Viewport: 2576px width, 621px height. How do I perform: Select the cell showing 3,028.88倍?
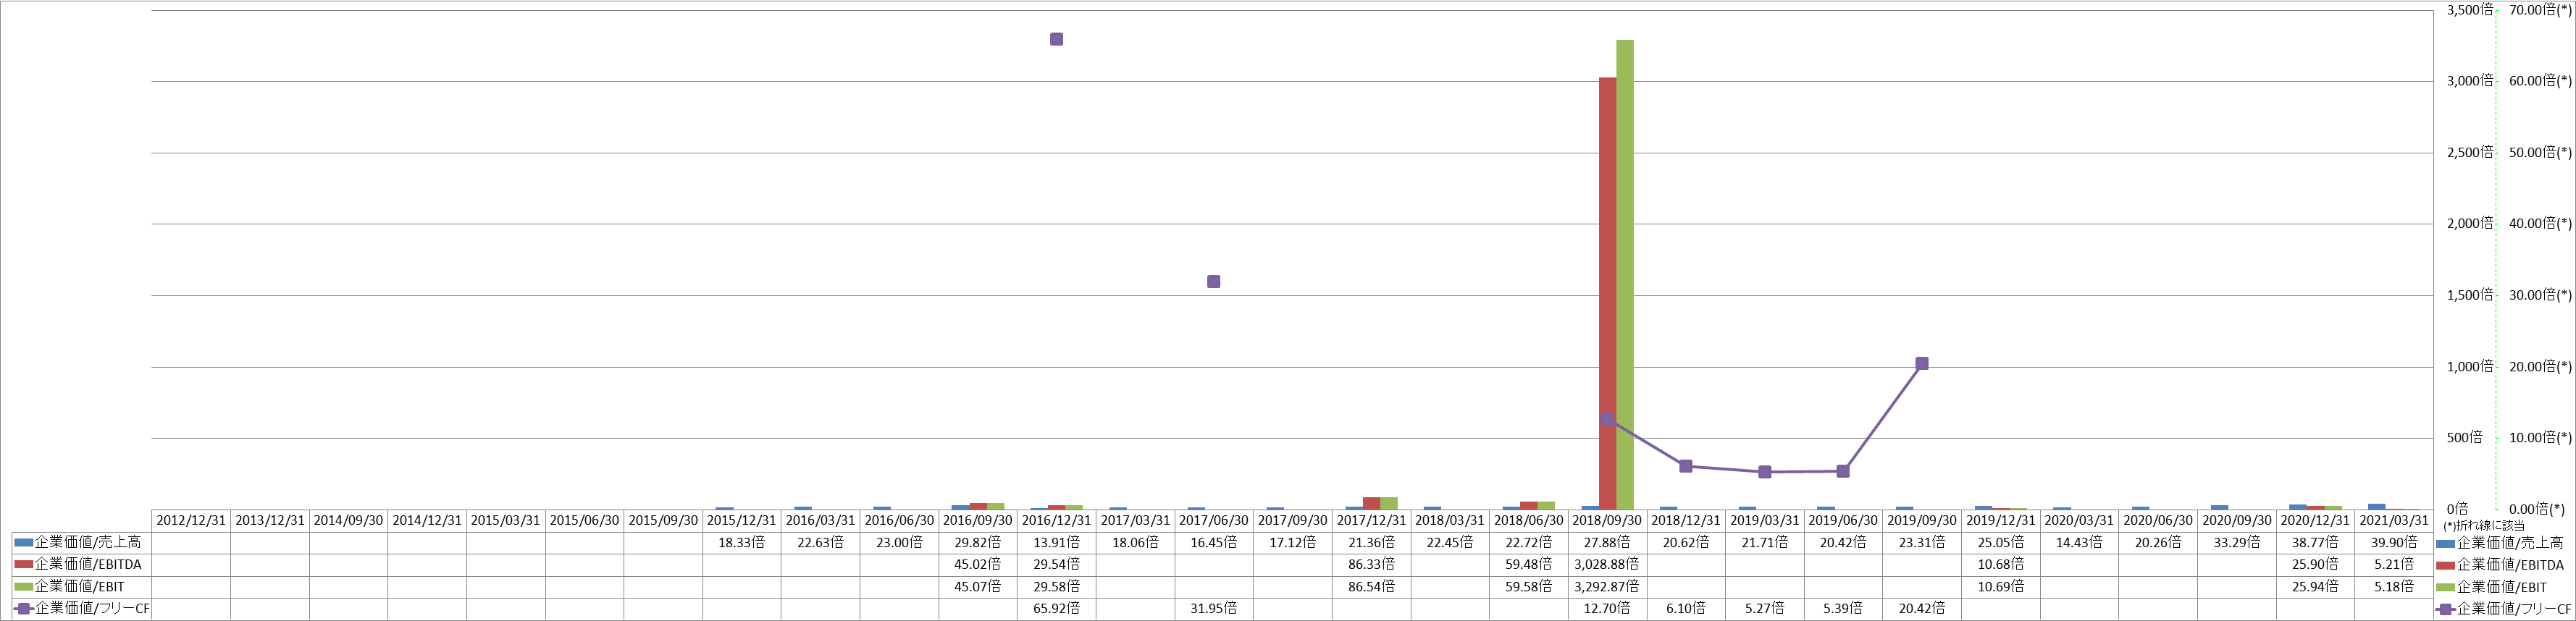click(1607, 564)
